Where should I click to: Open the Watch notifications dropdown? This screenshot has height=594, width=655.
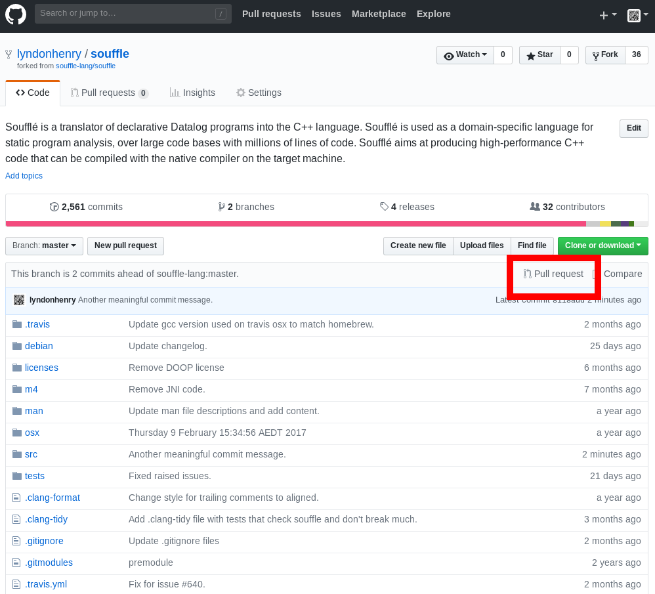[465, 54]
